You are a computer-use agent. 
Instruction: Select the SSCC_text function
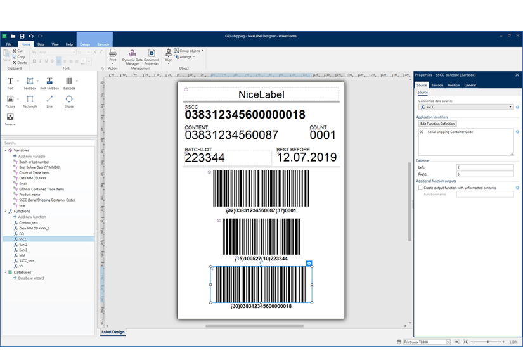(x=27, y=261)
